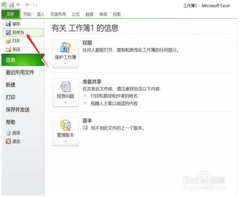Image resolution: width=240 pixels, height=197 pixels.
Task: Click the Excel logo icon at top-left
Action: point(4,5)
